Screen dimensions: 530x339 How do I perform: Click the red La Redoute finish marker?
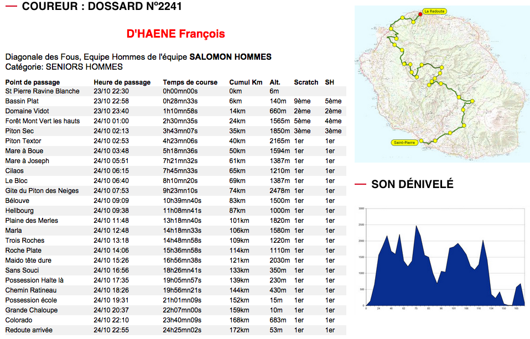pos(420,14)
